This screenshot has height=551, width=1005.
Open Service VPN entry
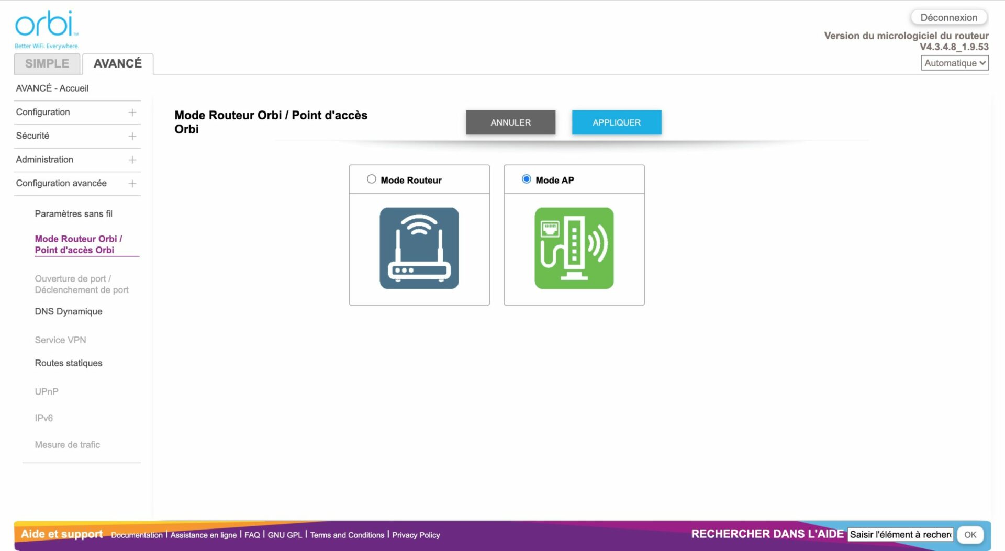[61, 340]
